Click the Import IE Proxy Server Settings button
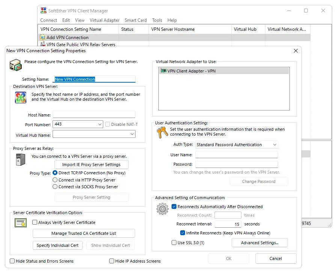 [91, 165]
